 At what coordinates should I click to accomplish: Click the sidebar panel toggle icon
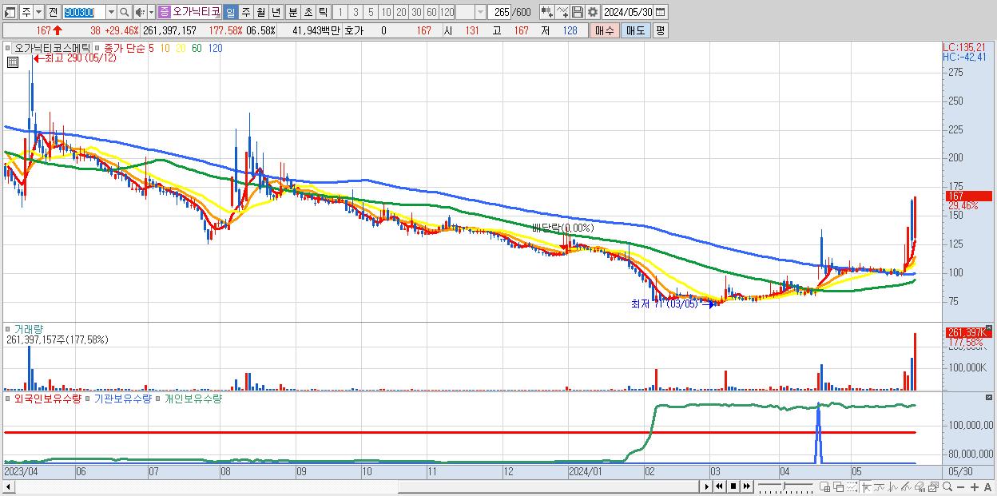pyautogui.click(x=10, y=12)
